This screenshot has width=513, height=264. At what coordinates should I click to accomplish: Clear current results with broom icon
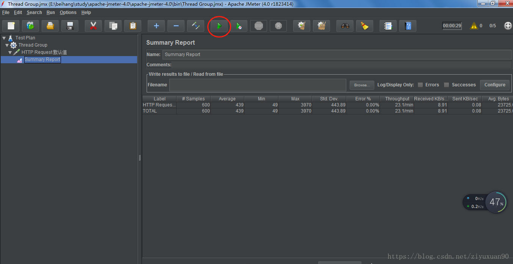point(302,26)
